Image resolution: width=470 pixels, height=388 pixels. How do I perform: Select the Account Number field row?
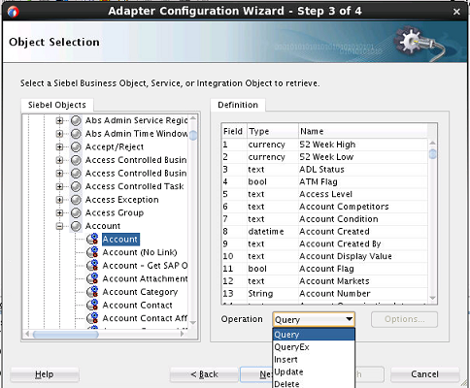click(324, 294)
